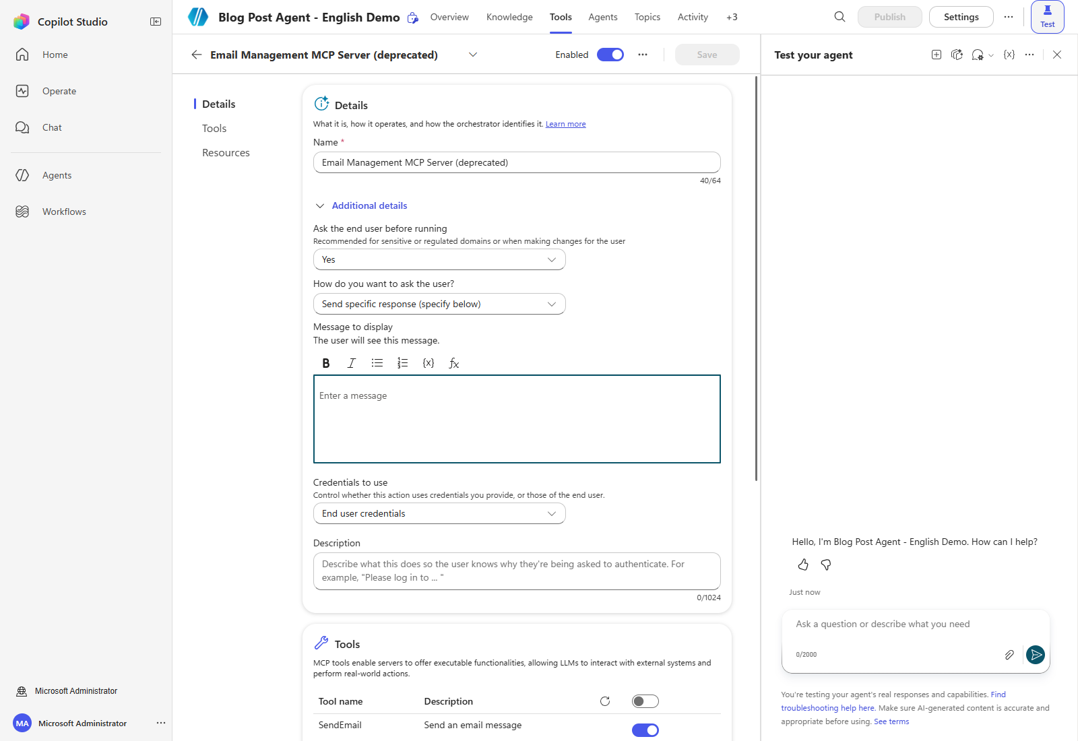
Task: Click the Name input field
Action: tap(517, 162)
